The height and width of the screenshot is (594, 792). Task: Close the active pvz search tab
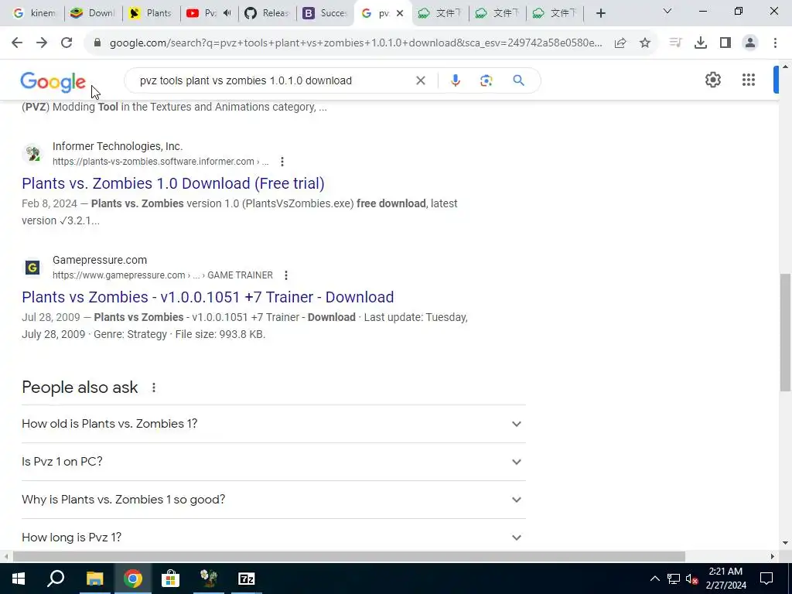400,13
